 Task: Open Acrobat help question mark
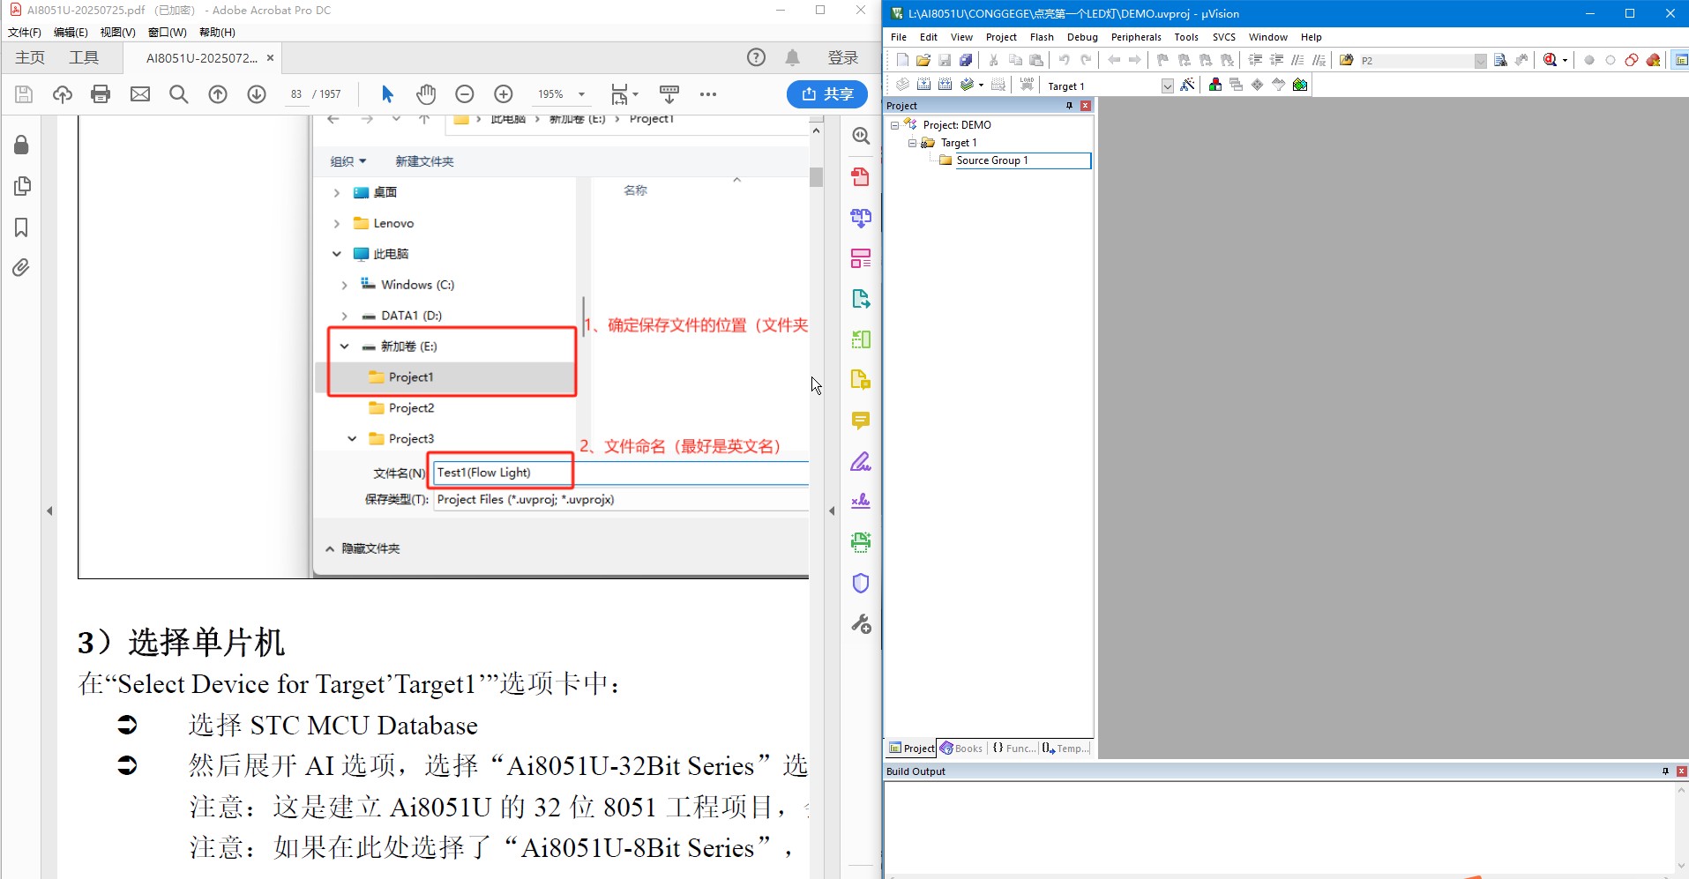pos(756,57)
